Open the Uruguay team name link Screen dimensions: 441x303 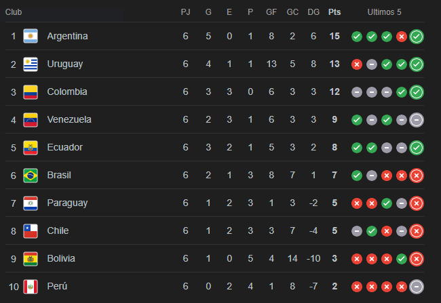65,64
